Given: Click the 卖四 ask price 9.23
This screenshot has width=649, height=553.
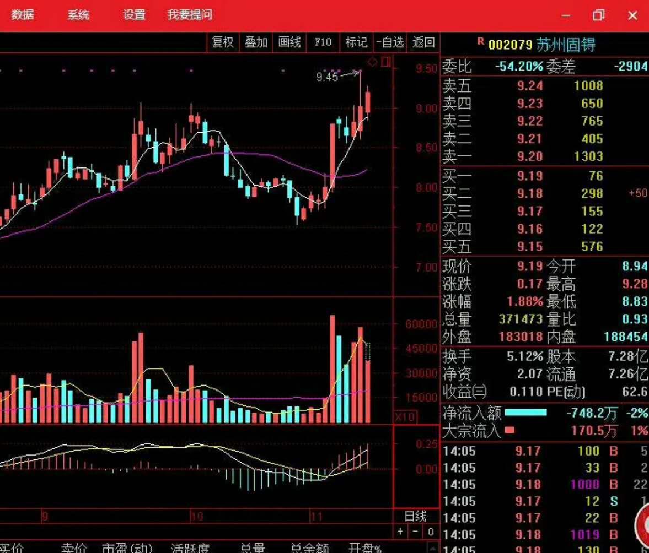Looking at the screenshot, I should click(529, 104).
